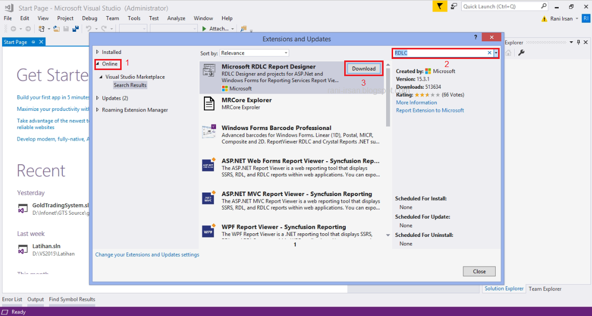Open the Tools menu
Viewport: 592px width, 316px height.
coord(133,18)
